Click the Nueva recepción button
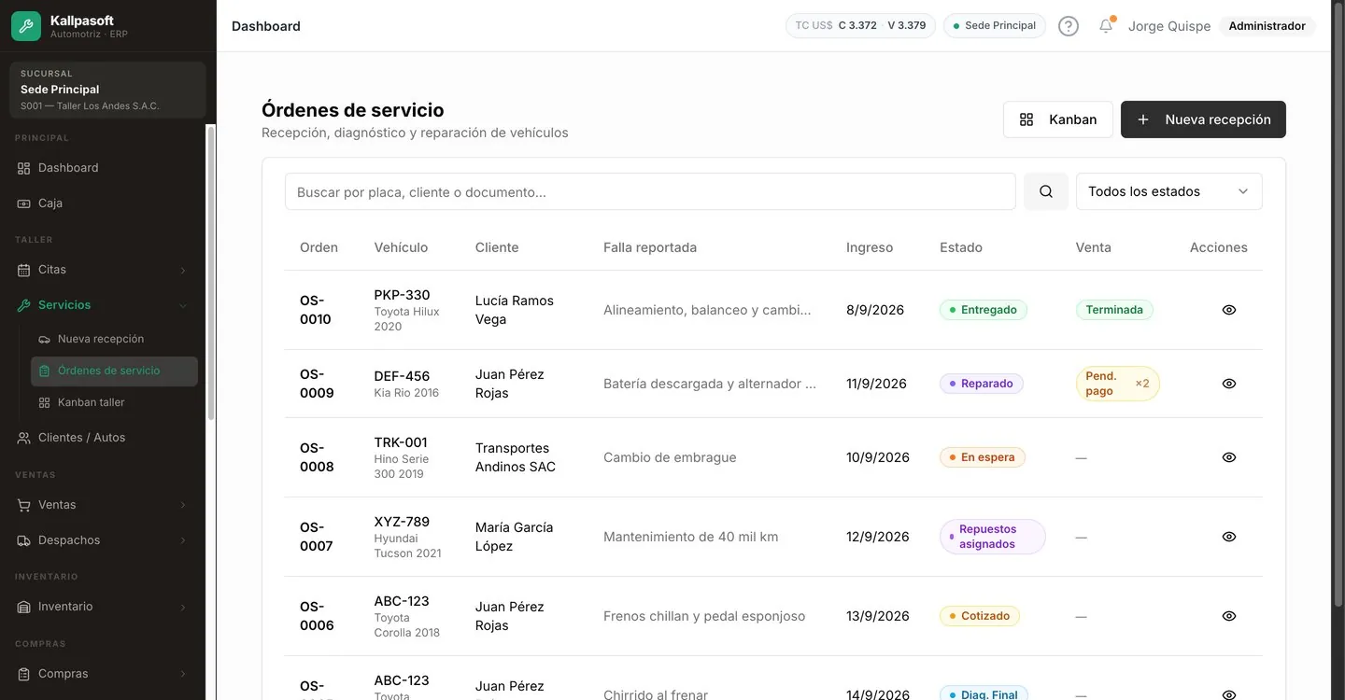The height and width of the screenshot is (700, 1345). tap(1203, 119)
